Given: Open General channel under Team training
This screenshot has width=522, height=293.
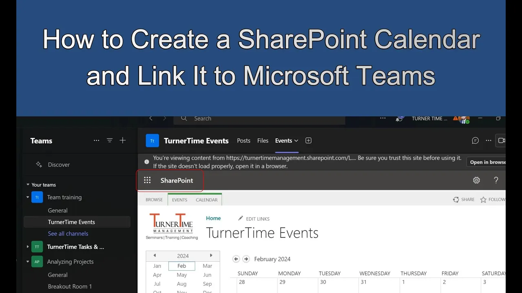Looking at the screenshot, I should [x=58, y=210].
